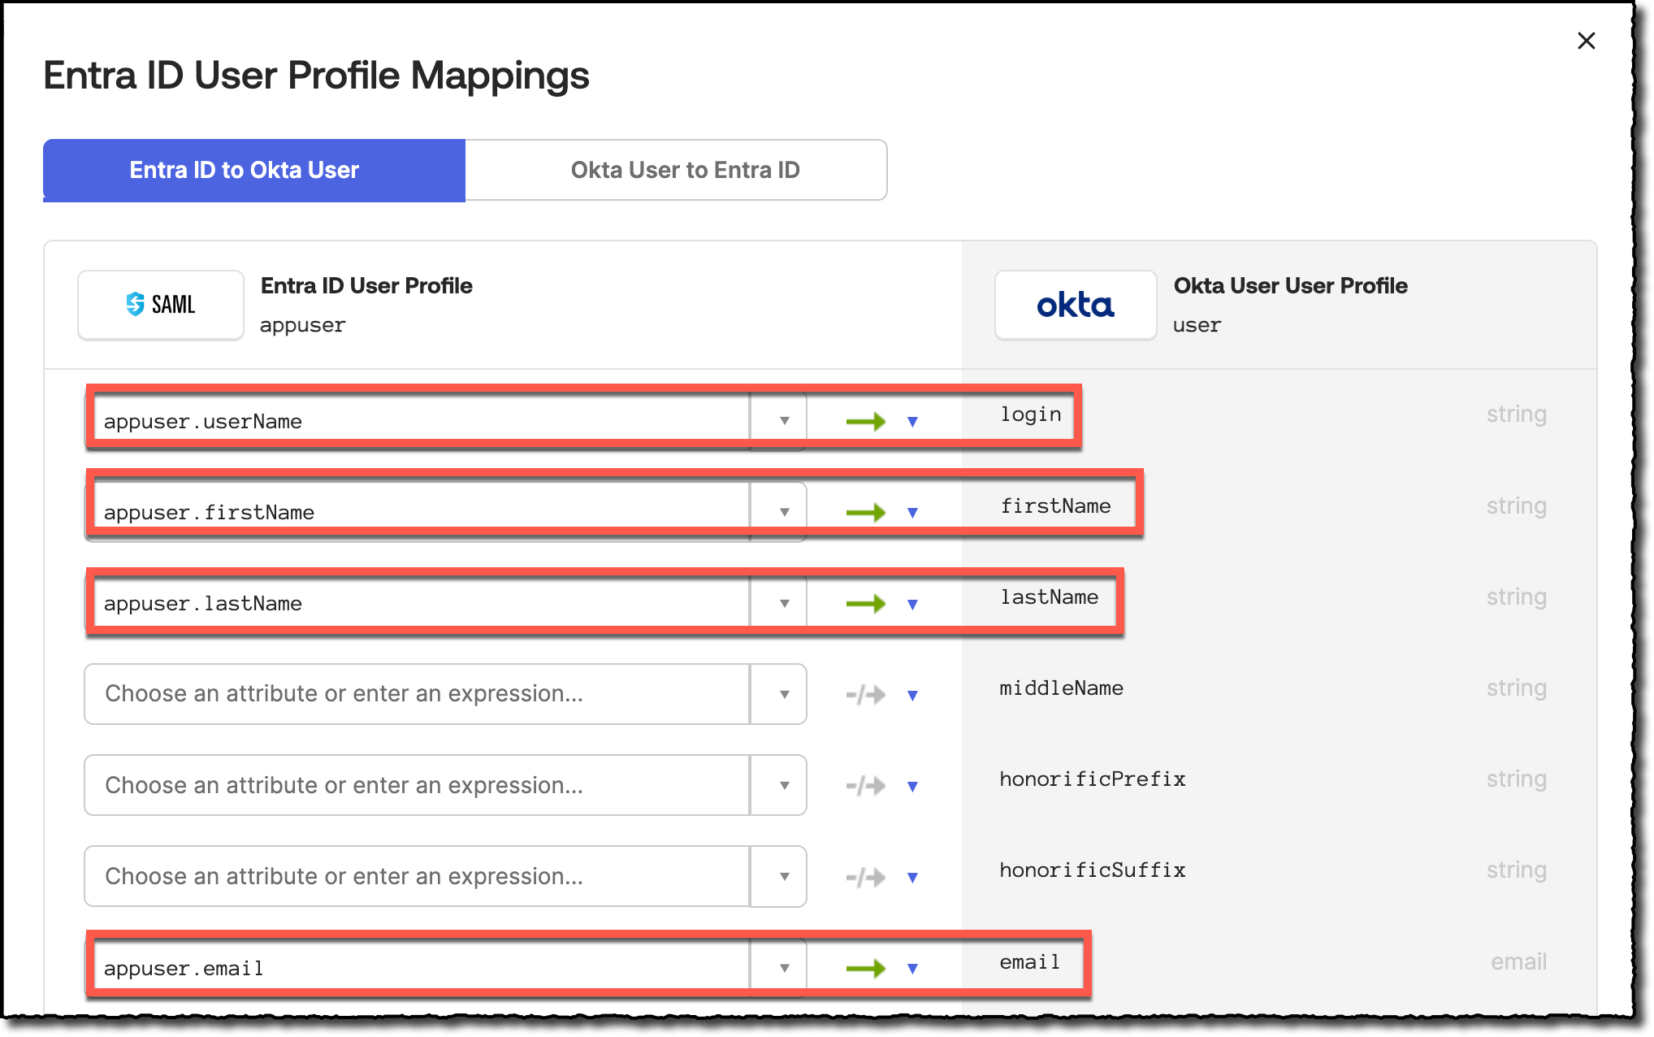Select the lastName target attribute label
The width and height of the screenshot is (1654, 1037).
click(x=1049, y=597)
